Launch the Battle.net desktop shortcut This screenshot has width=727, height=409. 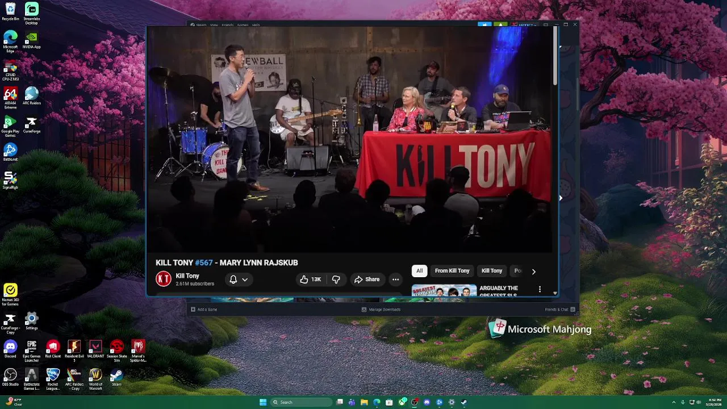[10, 152]
